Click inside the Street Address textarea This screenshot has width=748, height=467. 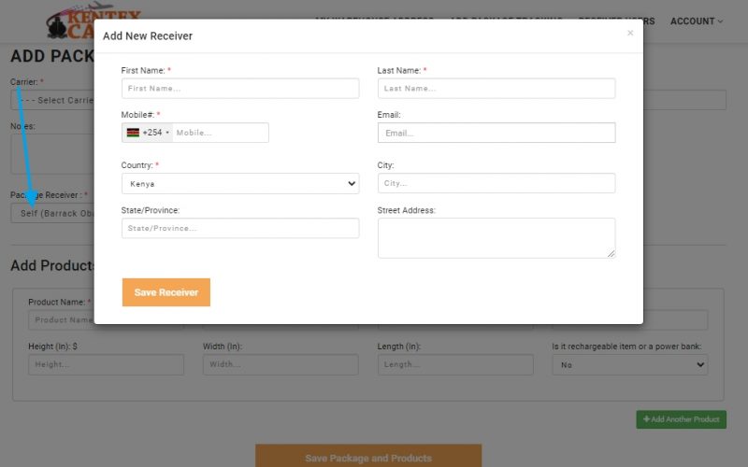[496, 237]
